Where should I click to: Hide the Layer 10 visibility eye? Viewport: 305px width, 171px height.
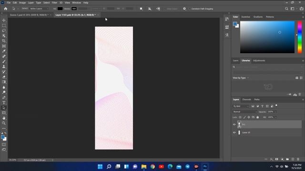tap(234, 133)
